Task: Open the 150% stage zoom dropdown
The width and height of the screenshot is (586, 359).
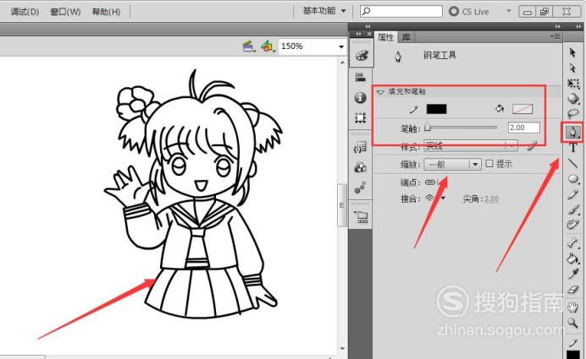Action: coord(341,47)
